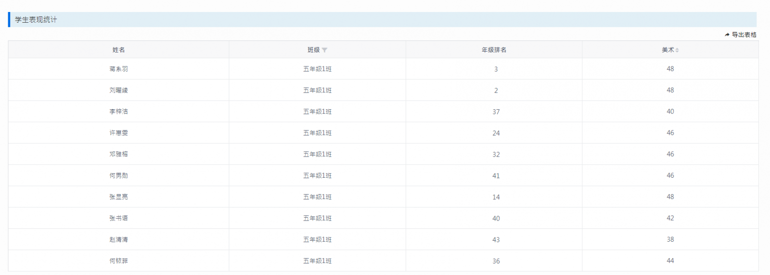Click 五年级1班 in 赵清涛's row
This screenshot has width=770, height=275.
click(x=317, y=240)
